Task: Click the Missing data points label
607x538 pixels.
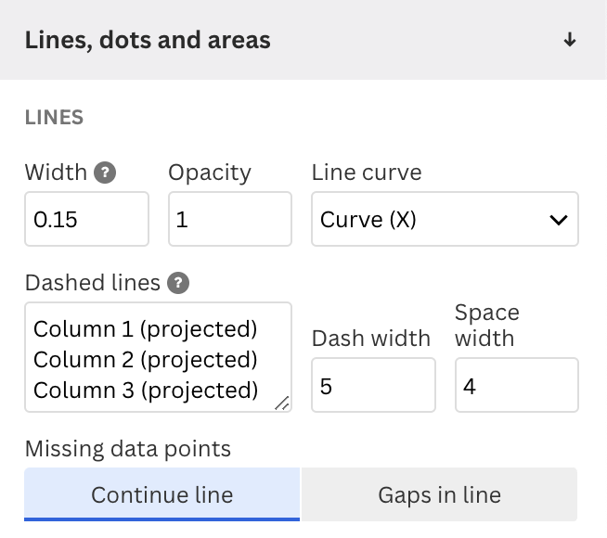Action: click(128, 449)
